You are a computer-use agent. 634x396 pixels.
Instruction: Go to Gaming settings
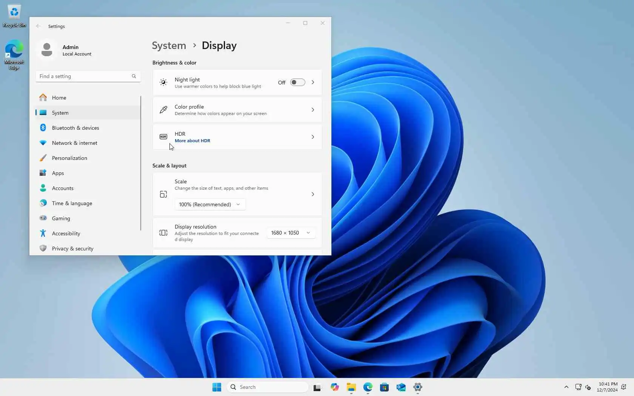point(88,218)
